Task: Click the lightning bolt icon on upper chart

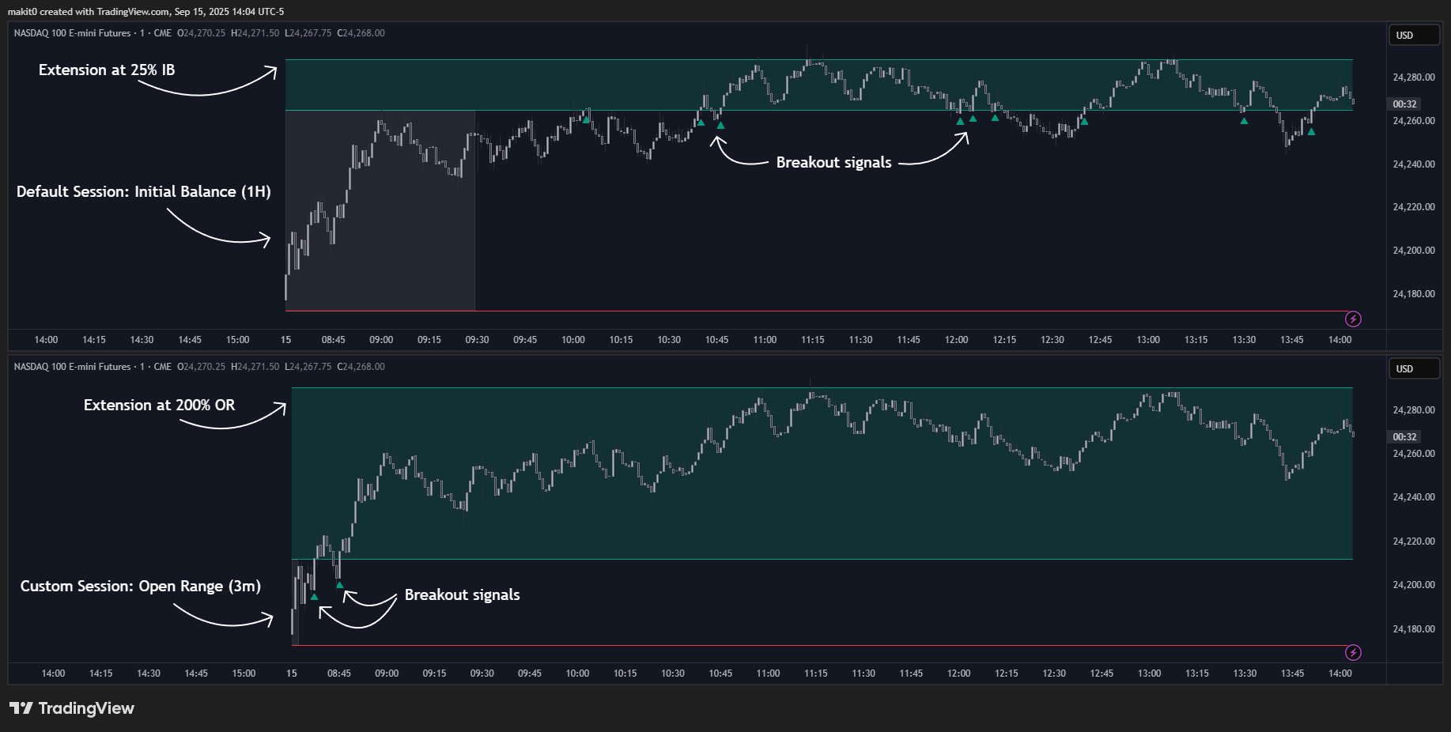Action: pyautogui.click(x=1353, y=319)
